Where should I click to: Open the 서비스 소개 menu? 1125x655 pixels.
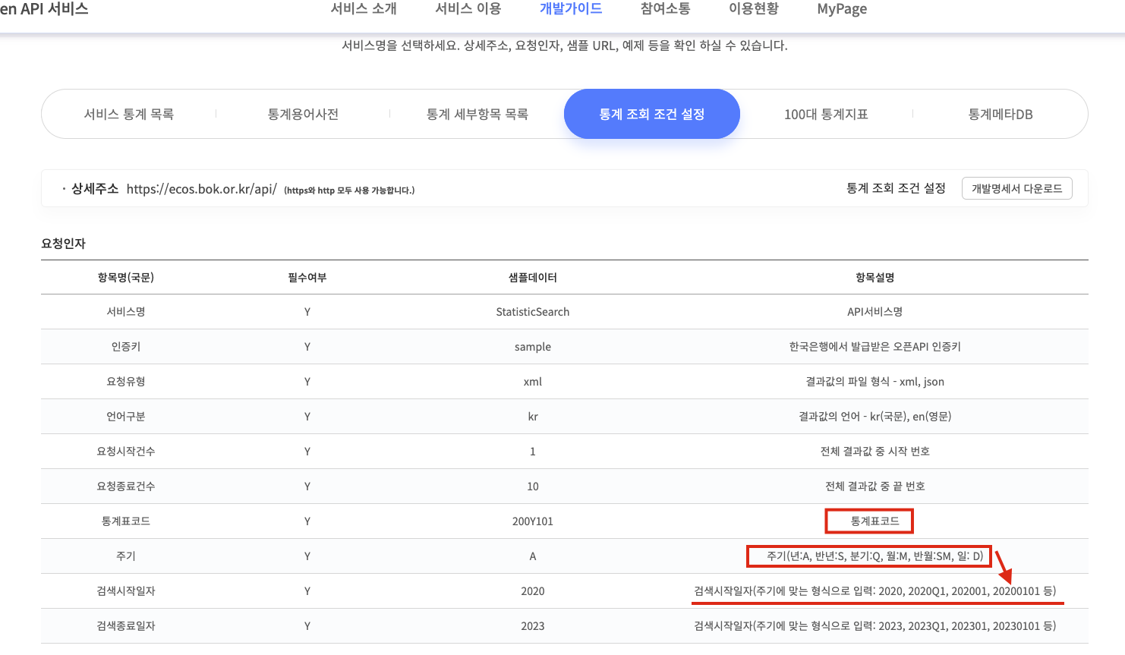tap(364, 9)
